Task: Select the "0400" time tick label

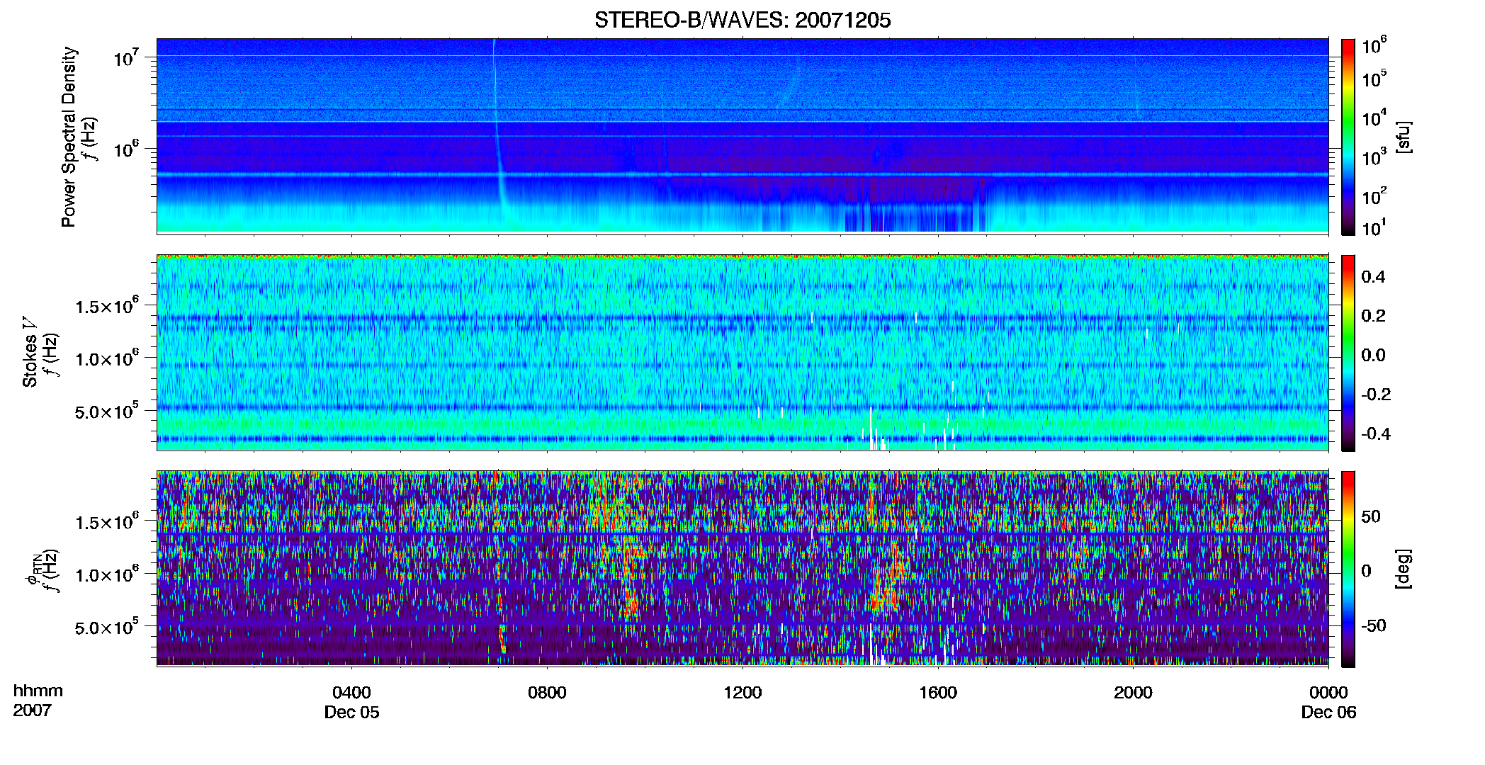Action: (x=351, y=692)
